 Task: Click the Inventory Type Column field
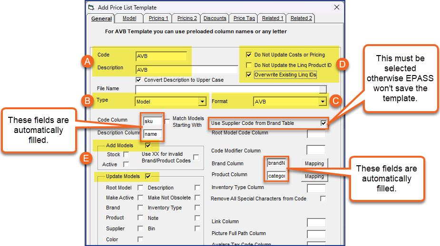pyautogui.click(x=316, y=188)
